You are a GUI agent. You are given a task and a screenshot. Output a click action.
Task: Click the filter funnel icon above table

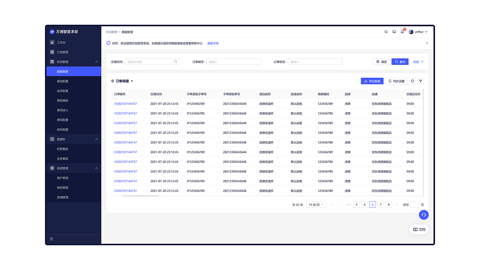coord(421,81)
